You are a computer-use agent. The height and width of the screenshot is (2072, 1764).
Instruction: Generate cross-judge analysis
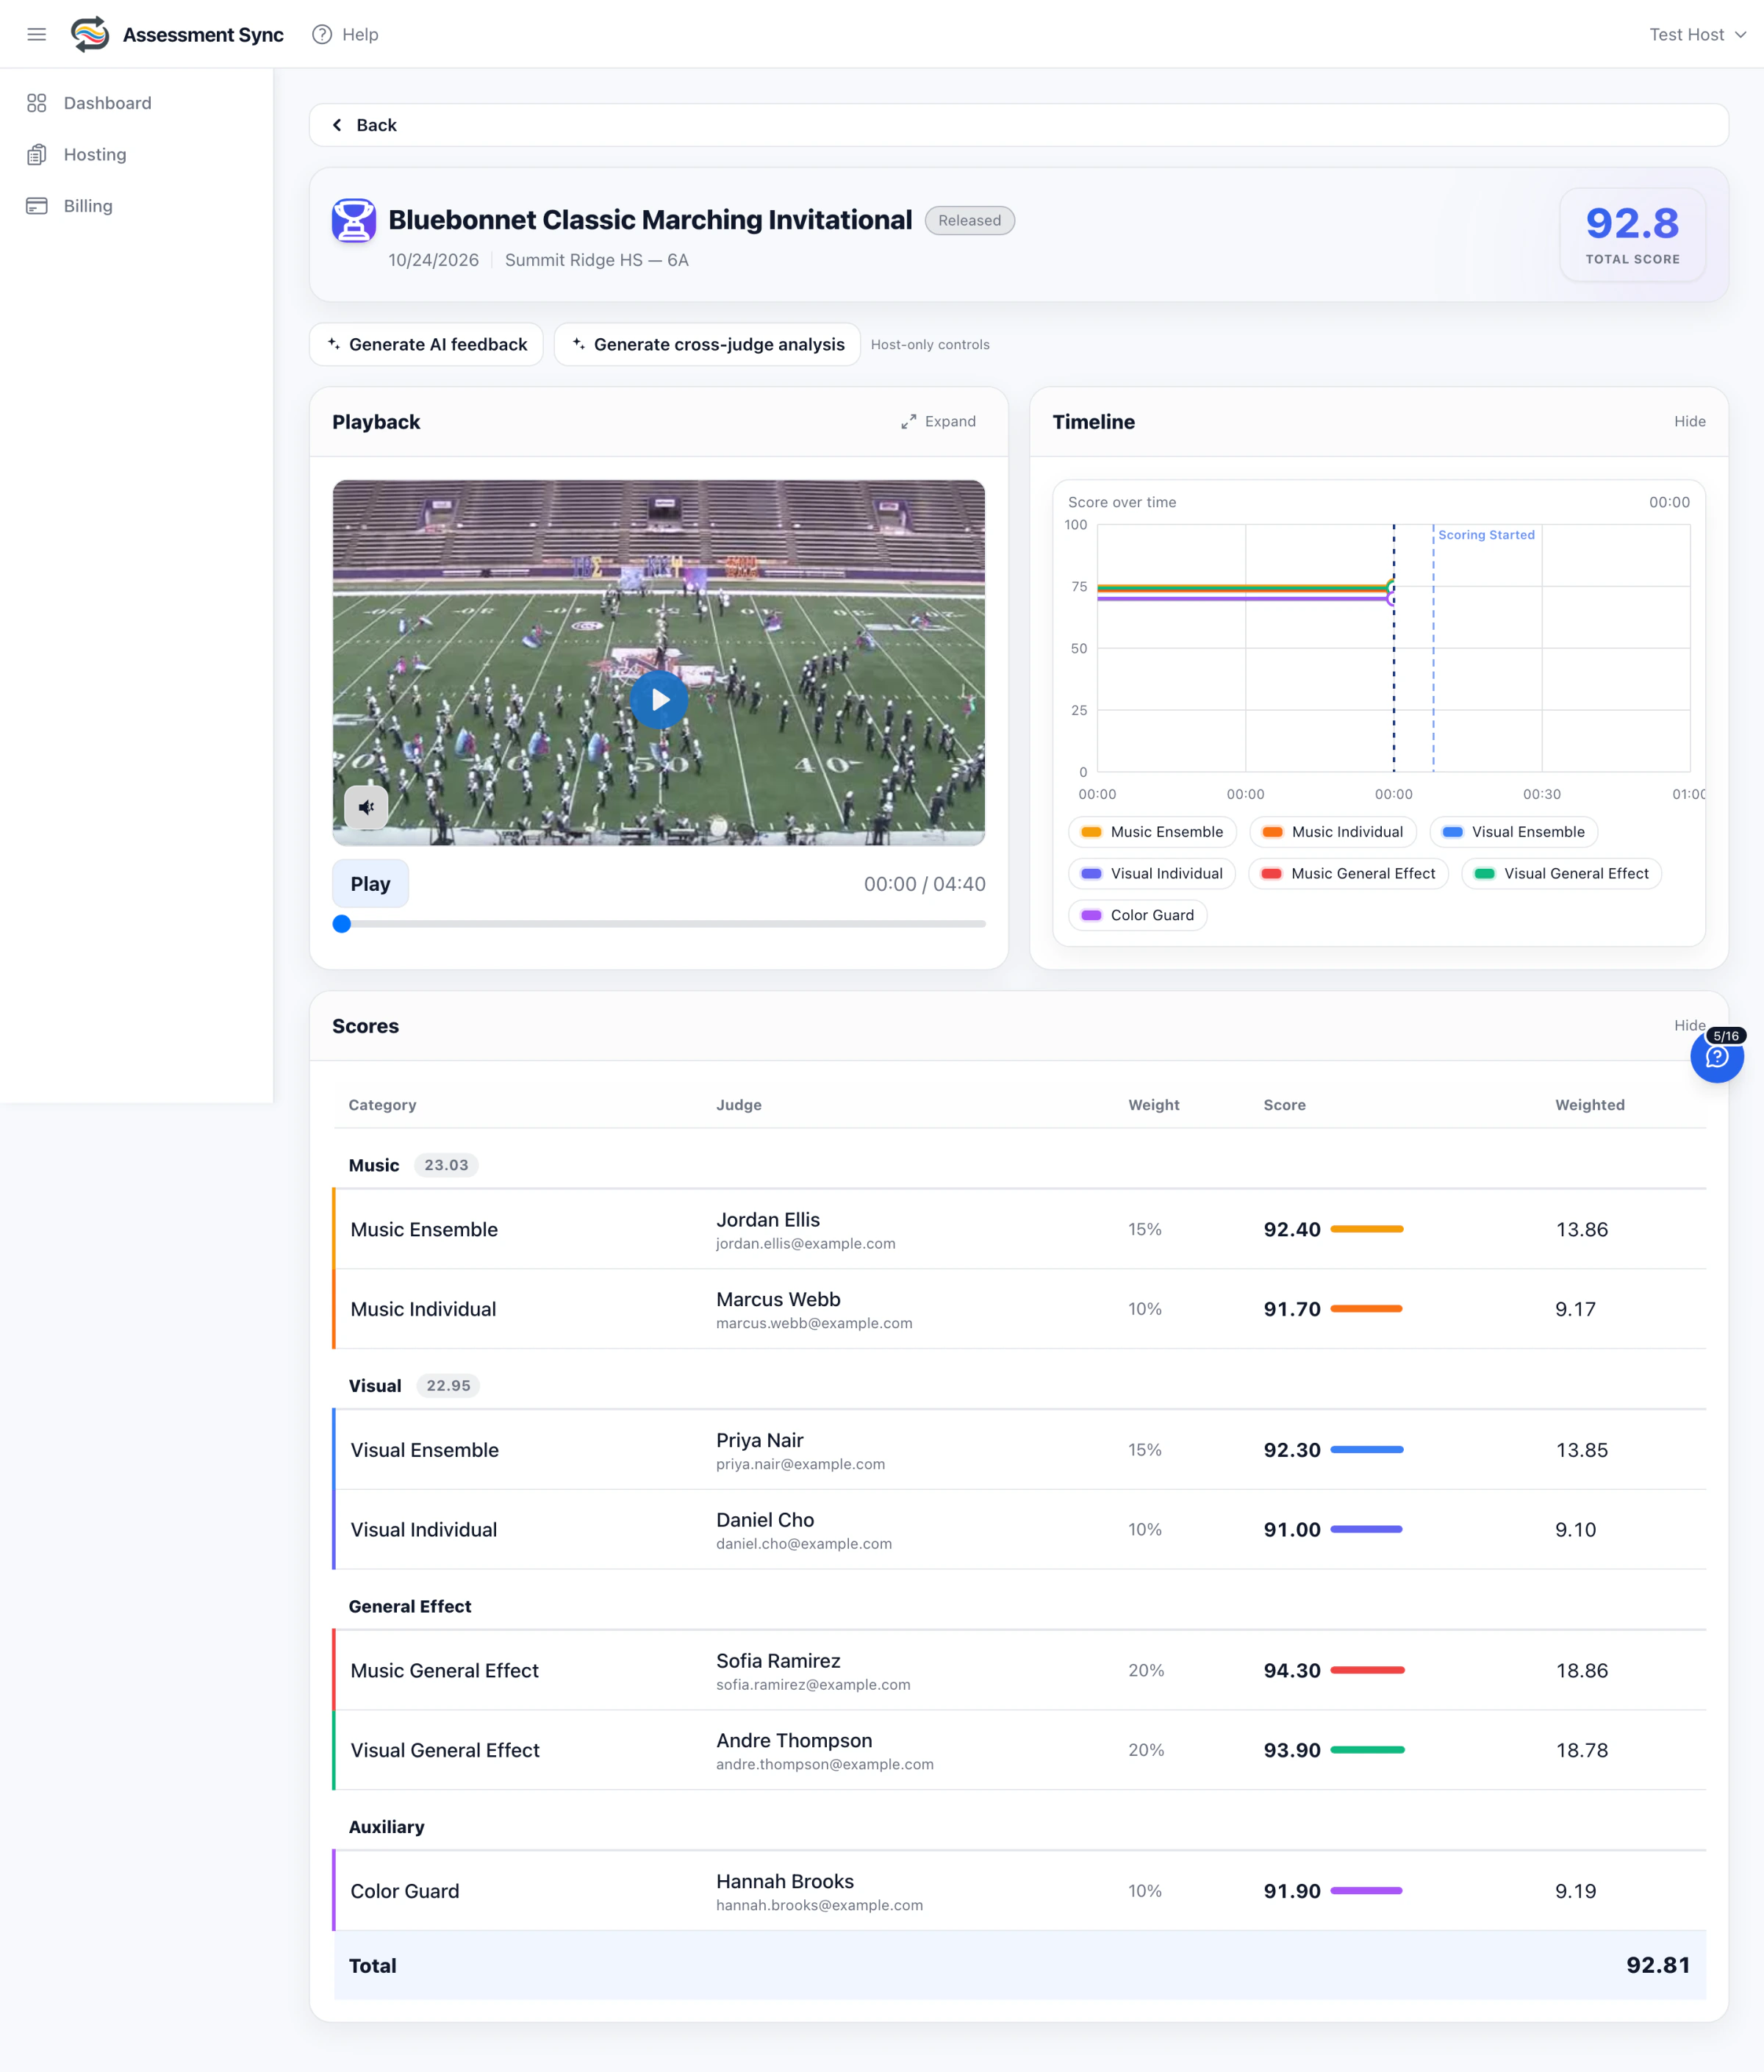coord(707,344)
